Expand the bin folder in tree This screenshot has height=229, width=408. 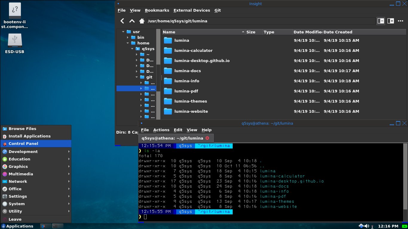tap(128, 38)
